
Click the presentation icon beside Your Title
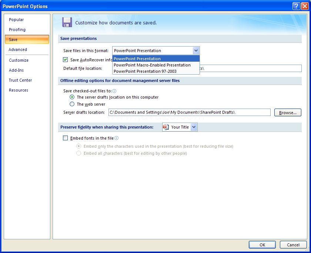tap(166, 127)
